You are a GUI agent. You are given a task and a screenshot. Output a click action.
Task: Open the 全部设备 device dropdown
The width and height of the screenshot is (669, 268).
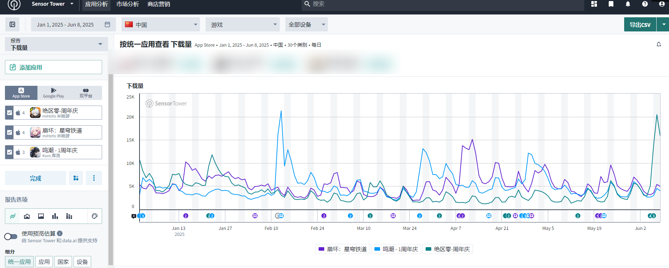tap(307, 24)
